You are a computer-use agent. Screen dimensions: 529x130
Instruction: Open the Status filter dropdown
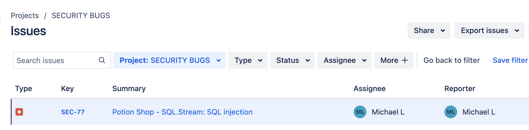coord(292,60)
